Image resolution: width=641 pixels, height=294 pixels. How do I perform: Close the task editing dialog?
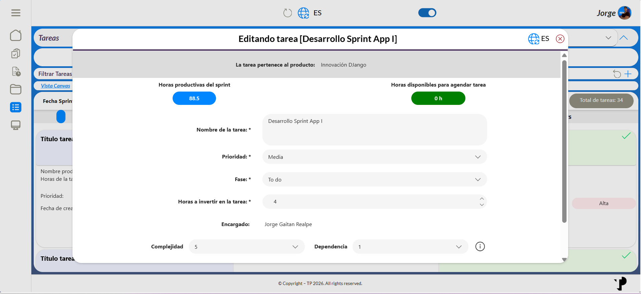pos(560,39)
